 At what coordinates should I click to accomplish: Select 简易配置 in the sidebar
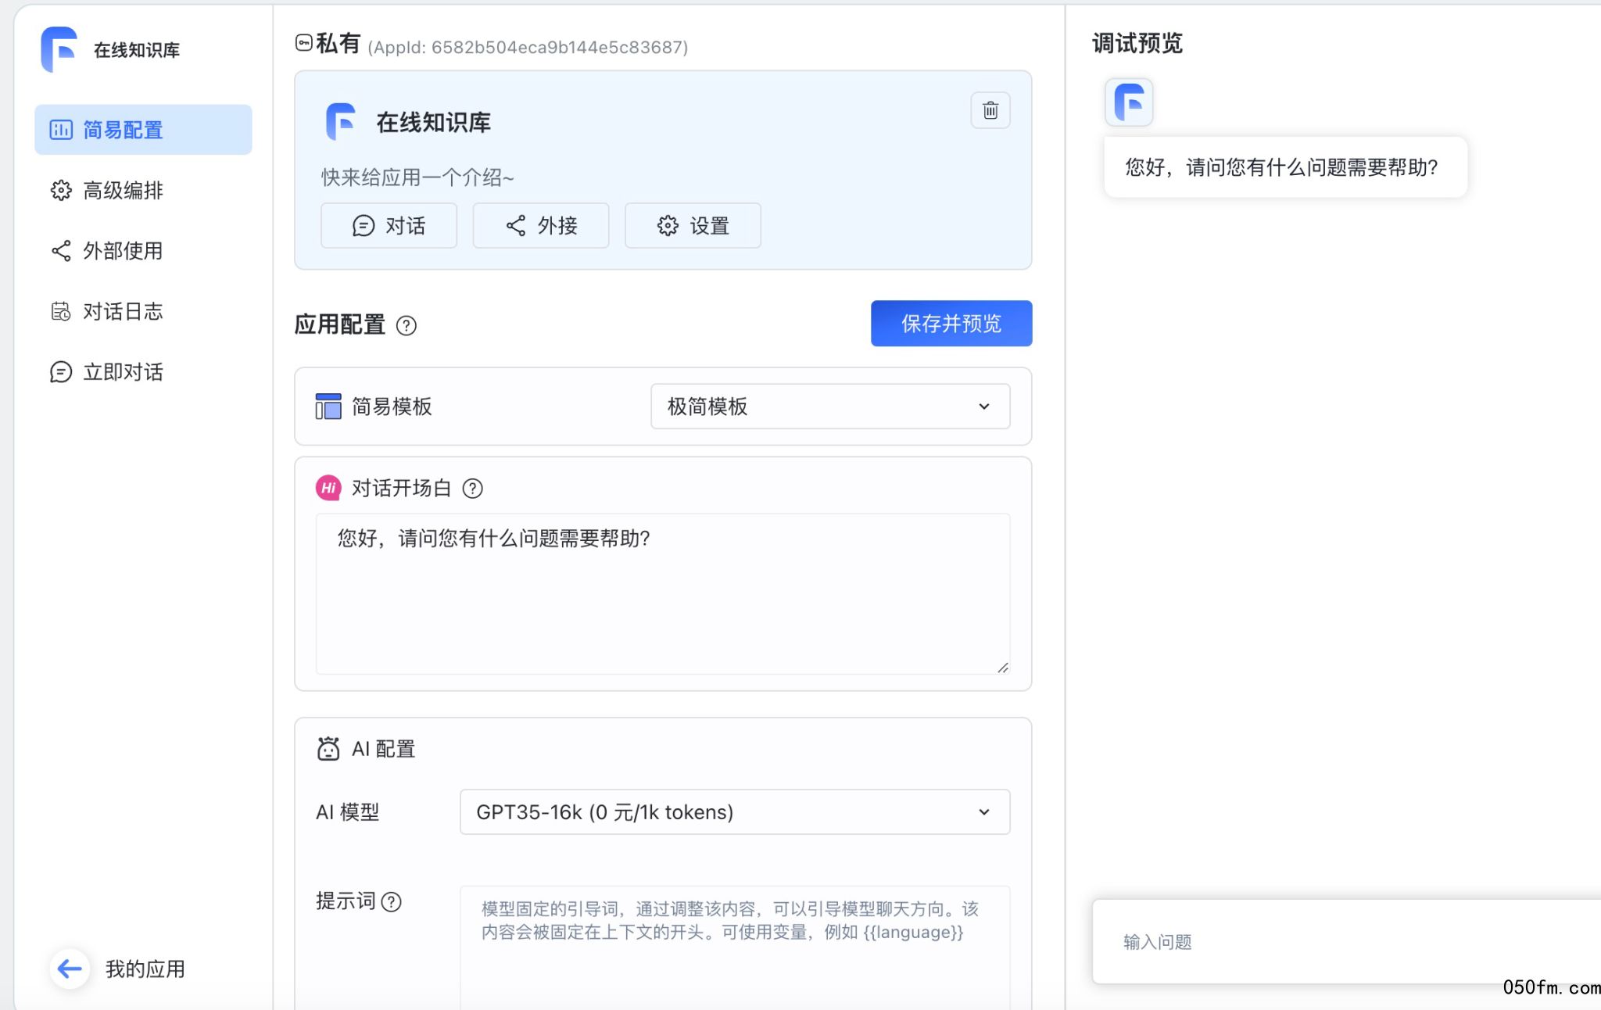[x=143, y=130]
